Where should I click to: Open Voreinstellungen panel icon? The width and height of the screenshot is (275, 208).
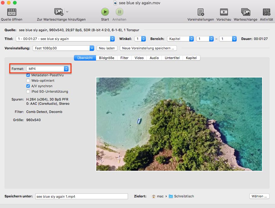point(200,12)
